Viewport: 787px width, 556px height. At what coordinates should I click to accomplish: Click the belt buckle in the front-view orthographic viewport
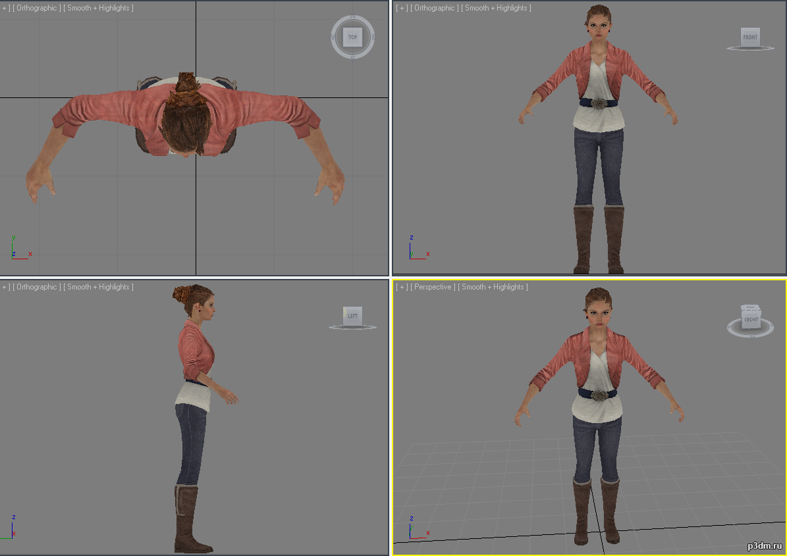point(598,103)
